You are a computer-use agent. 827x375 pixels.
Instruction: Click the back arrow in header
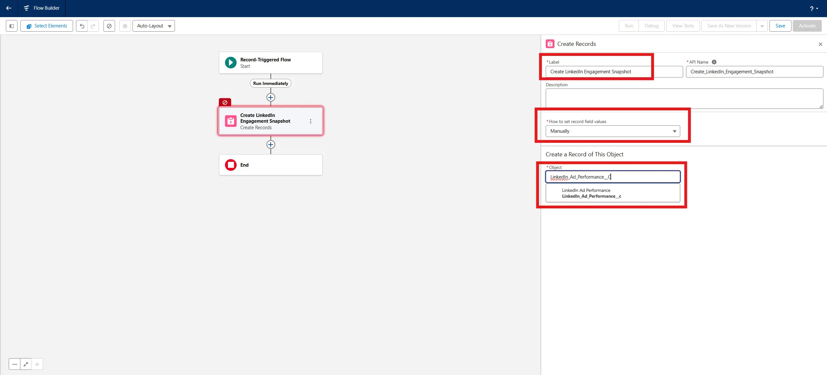pyautogui.click(x=9, y=8)
